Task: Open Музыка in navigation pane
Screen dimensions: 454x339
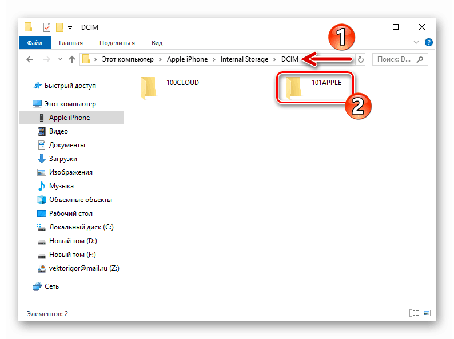Action: coord(55,186)
